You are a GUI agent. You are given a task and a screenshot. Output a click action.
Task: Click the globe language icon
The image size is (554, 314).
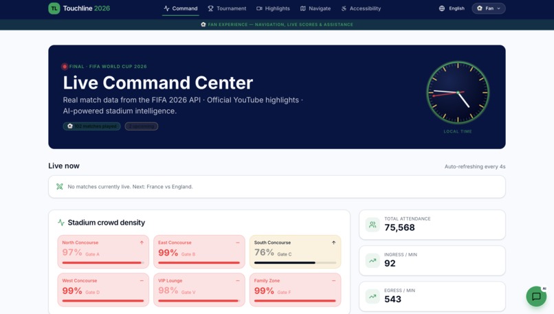442,8
